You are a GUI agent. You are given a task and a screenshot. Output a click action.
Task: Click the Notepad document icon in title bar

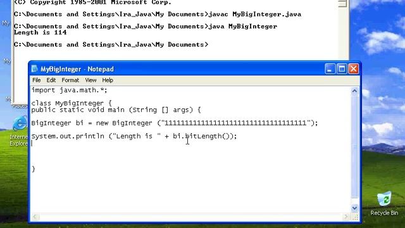click(34, 69)
